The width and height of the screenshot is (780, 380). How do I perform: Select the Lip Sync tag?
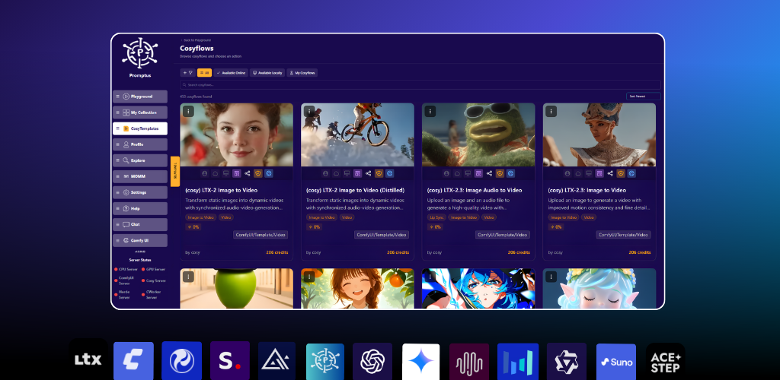pyautogui.click(x=436, y=217)
